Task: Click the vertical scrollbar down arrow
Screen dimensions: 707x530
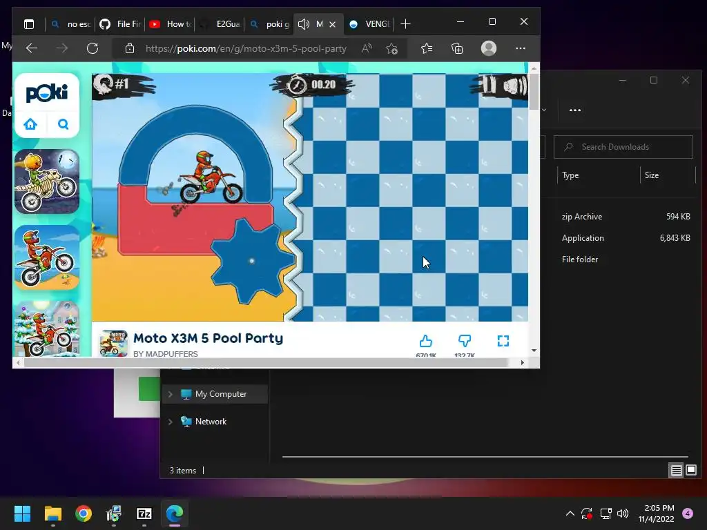Action: (534, 350)
